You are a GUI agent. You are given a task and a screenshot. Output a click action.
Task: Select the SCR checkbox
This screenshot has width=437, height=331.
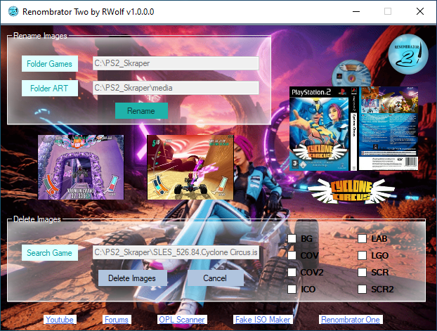[x=362, y=272]
